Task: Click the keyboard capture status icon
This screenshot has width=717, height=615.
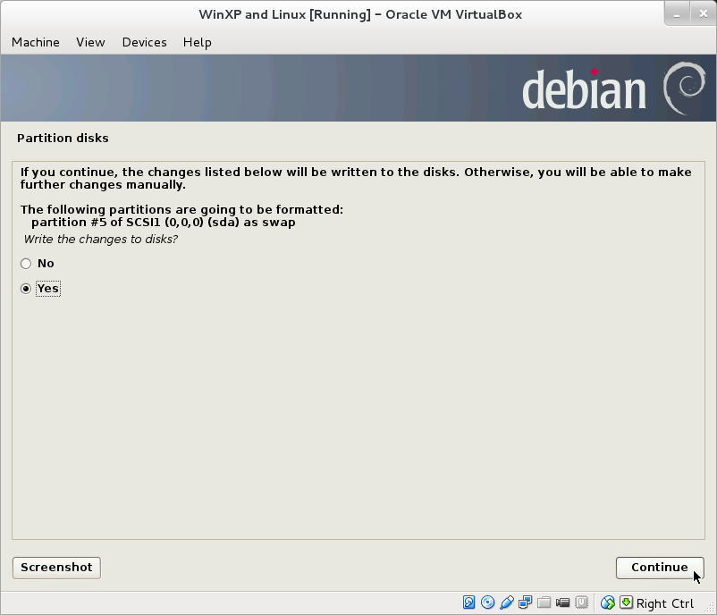Action: pos(627,602)
